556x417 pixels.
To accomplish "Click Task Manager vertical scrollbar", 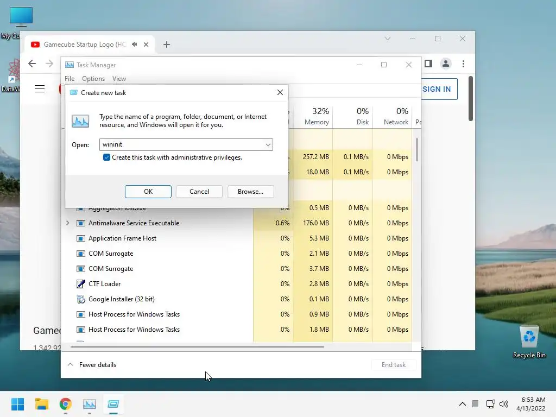I will [417, 149].
